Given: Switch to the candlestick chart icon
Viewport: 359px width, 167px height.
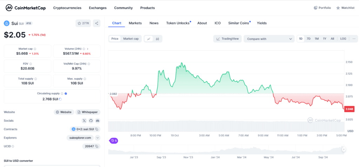Looking at the screenshot, I should pyautogui.click(x=157, y=39).
